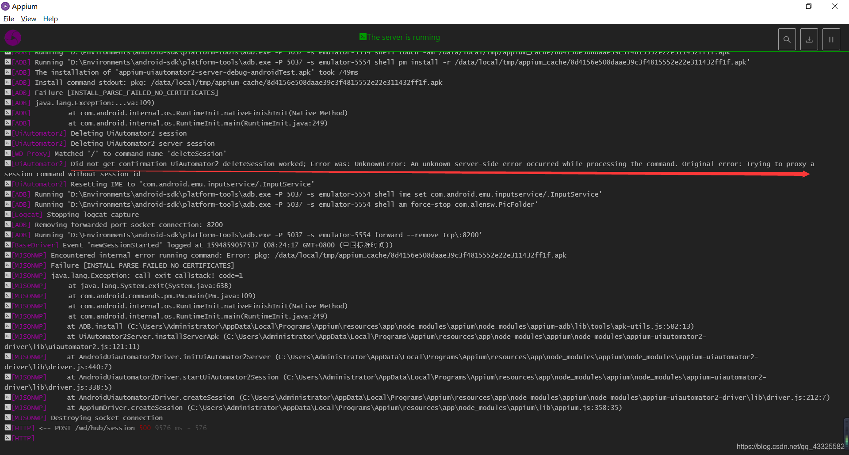
Task: Click log icon beside 'Removing forwarded port socket connection'
Action: click(x=8, y=224)
